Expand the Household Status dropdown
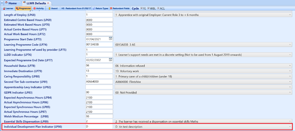Screen dimensions: 295x131 point(290,66)
